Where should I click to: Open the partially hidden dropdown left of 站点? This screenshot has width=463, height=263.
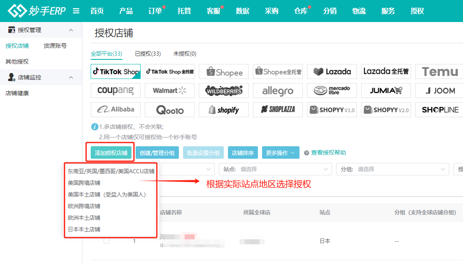187,169
